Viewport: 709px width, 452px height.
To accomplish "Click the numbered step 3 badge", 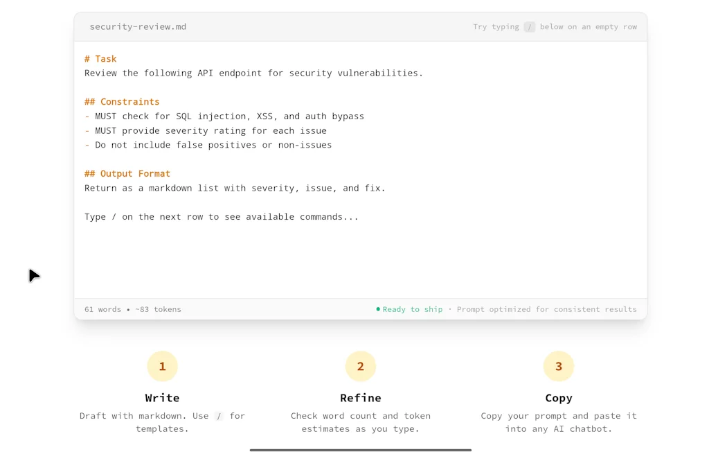I will coord(558,365).
